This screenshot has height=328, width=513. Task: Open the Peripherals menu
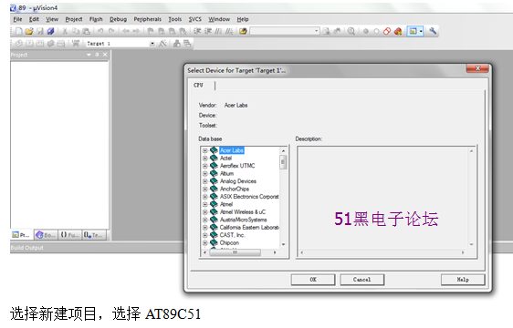click(x=147, y=19)
